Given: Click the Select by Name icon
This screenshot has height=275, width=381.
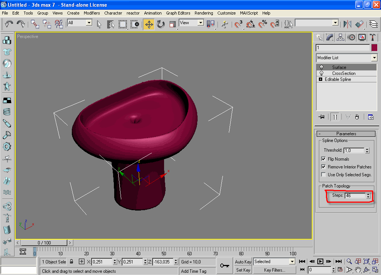Looking at the screenshot, I should point(111,25).
